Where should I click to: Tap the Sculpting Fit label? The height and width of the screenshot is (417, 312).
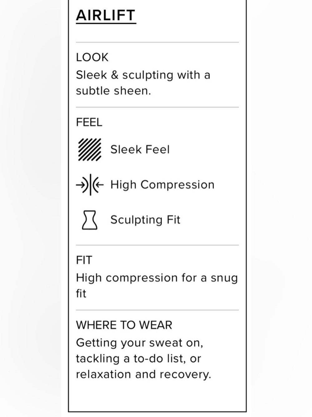pyautogui.click(x=145, y=220)
